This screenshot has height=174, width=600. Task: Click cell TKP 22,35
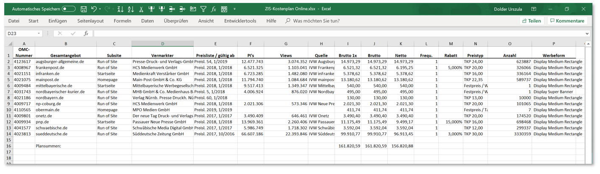pos(475,80)
